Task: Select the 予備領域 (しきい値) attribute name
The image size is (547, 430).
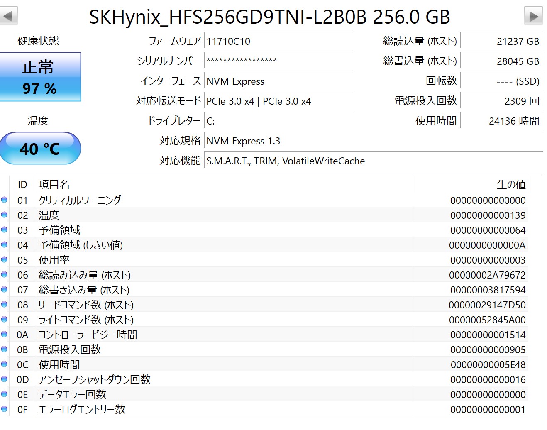Action: 81,245
